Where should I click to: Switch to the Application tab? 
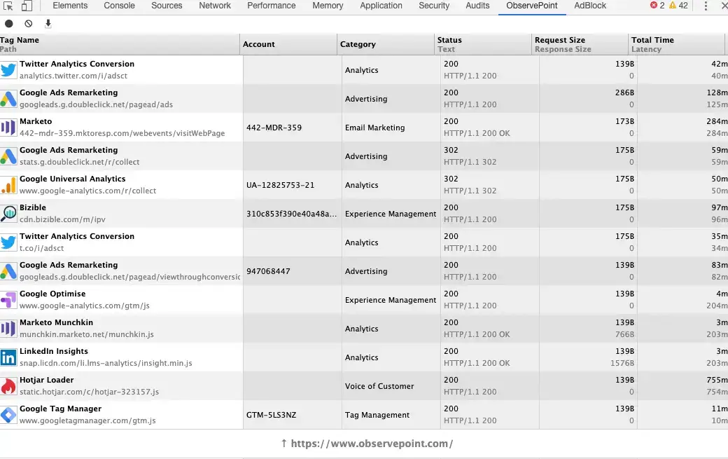[x=381, y=6]
